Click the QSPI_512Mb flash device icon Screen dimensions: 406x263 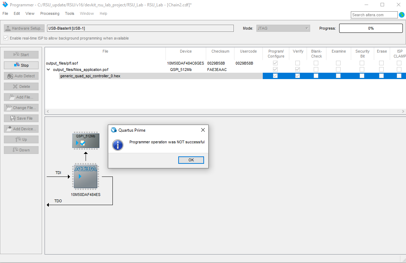(85, 141)
